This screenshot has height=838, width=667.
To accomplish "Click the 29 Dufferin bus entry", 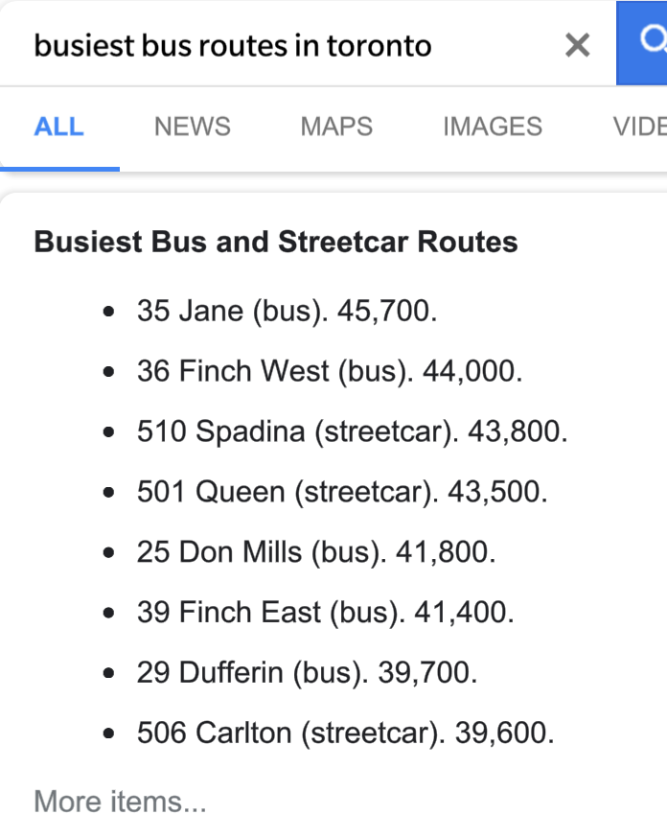I will [306, 673].
